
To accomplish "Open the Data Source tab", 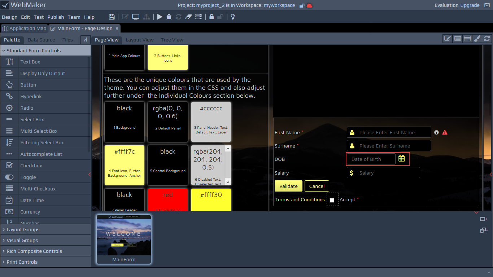I will (42, 40).
